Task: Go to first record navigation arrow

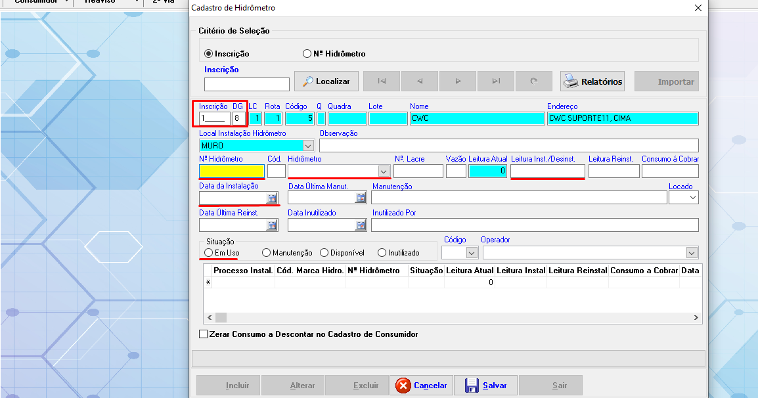Action: [382, 81]
